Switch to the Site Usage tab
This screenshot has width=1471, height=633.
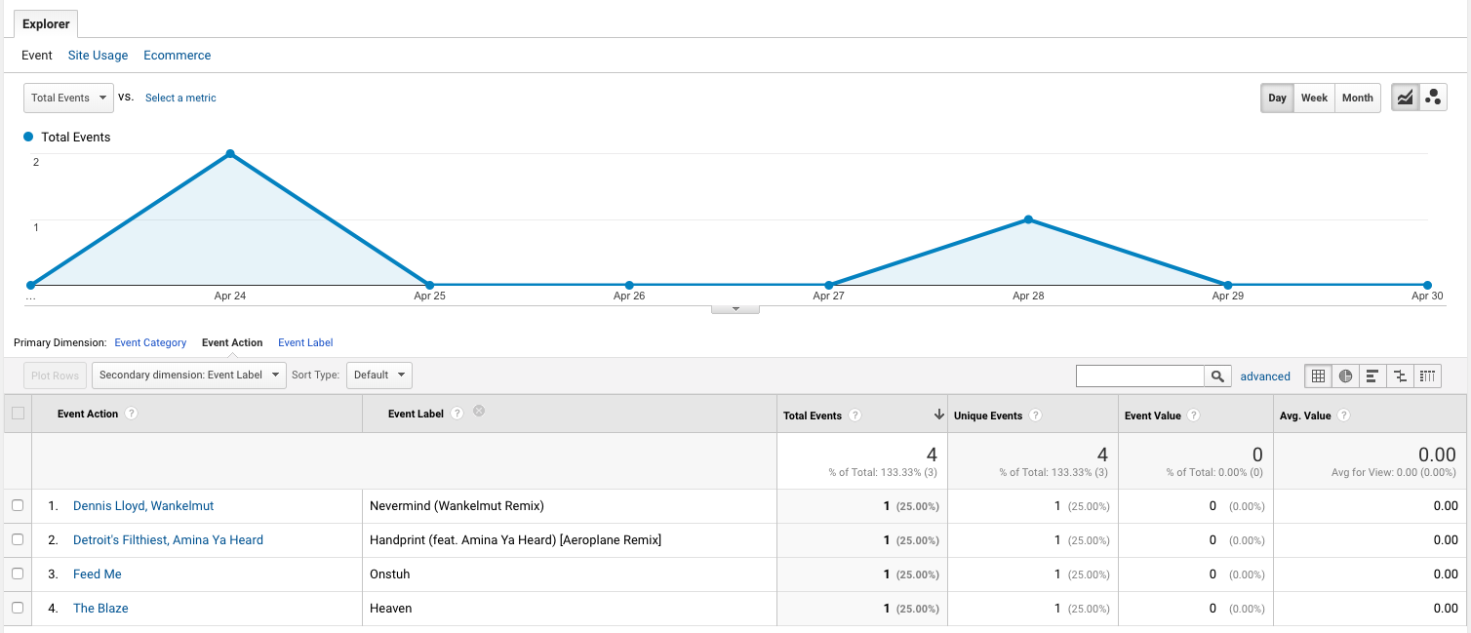point(98,56)
